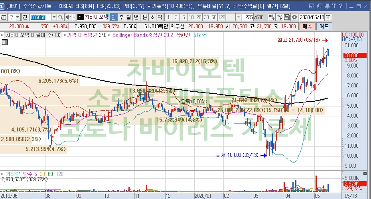
Task: Click the screen number 1 icon in title bar
Action: point(2,6)
